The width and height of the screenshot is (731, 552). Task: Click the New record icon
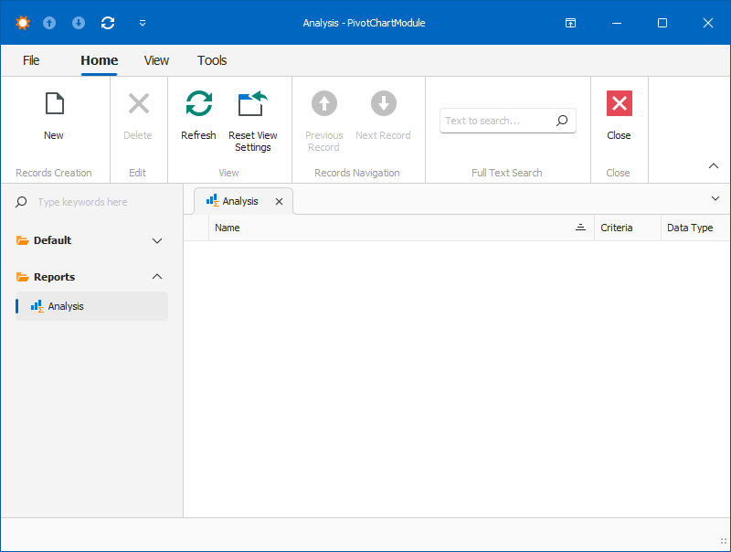tap(54, 104)
